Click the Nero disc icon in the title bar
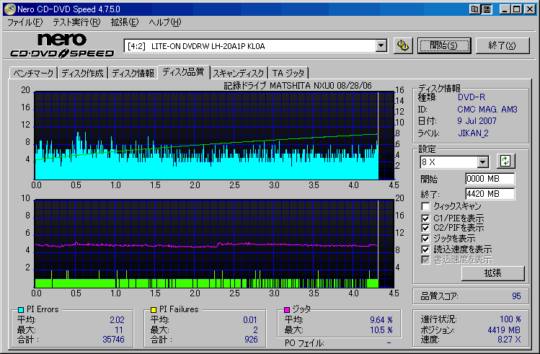This screenshot has height=354, width=540. 9,9
